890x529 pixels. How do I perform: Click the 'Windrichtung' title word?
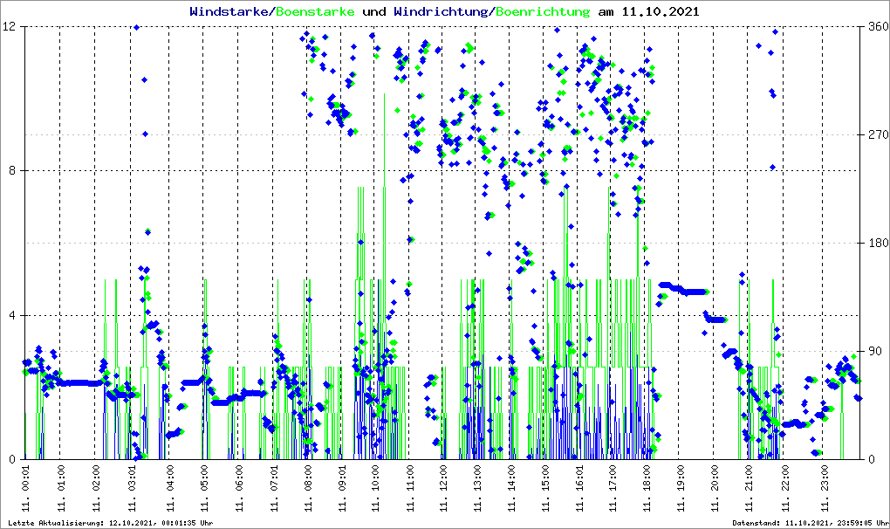coord(441,11)
